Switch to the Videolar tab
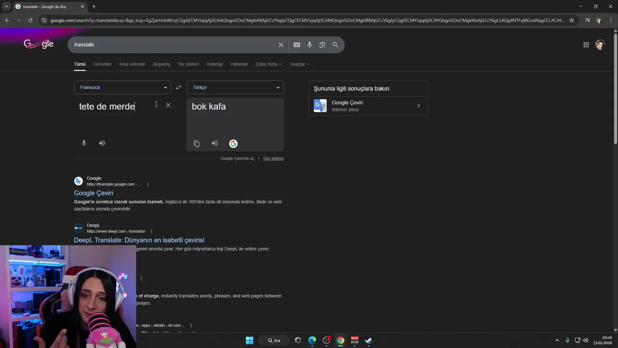 (x=214, y=64)
